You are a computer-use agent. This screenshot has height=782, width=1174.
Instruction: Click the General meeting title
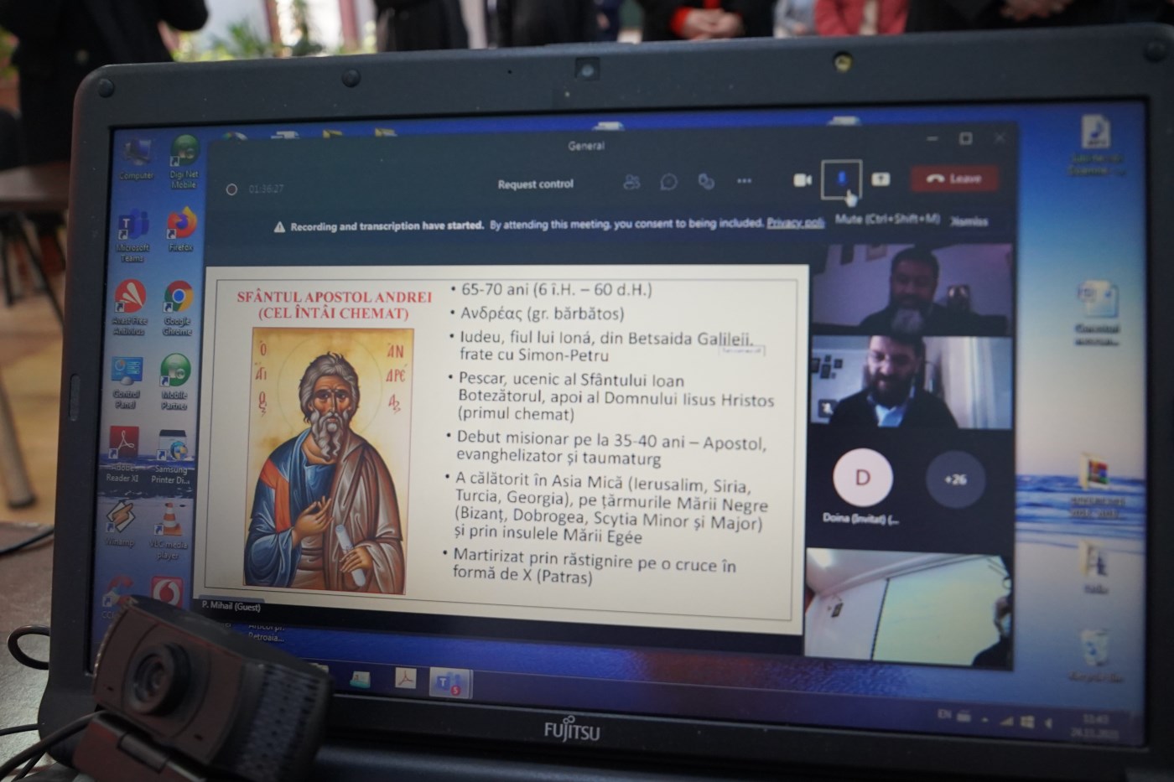coord(586,145)
